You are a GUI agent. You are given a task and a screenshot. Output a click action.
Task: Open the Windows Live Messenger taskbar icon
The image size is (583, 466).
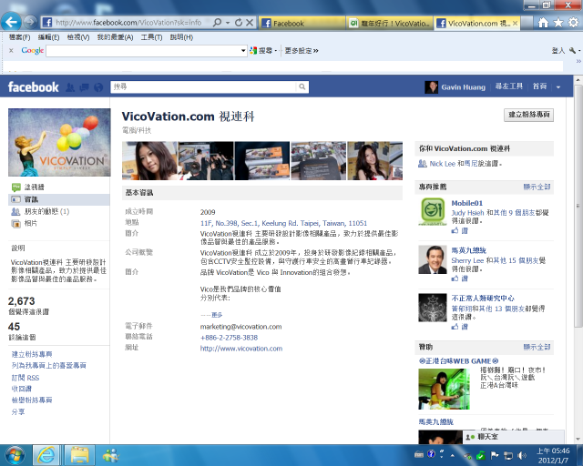coord(110,455)
